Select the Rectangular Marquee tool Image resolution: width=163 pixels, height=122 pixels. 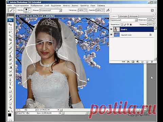[x=10, y=28]
